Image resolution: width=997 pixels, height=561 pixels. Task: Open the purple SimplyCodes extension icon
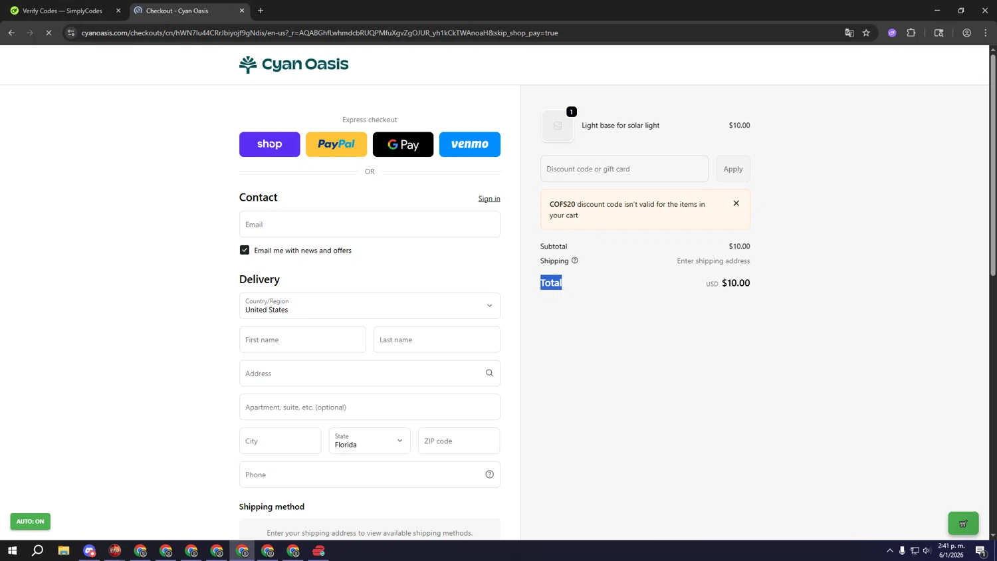tap(892, 33)
